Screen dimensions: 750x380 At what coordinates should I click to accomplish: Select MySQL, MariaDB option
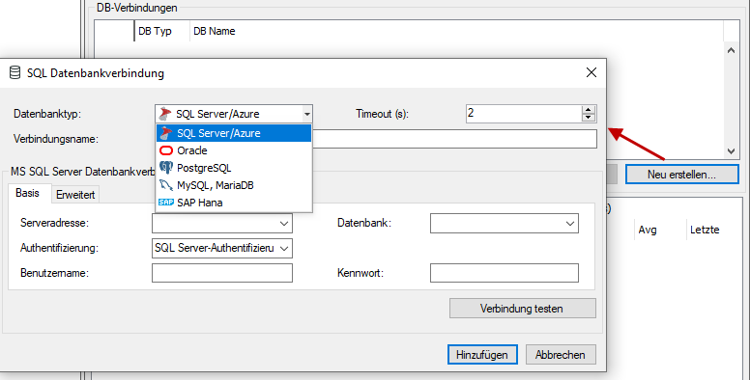click(x=234, y=185)
